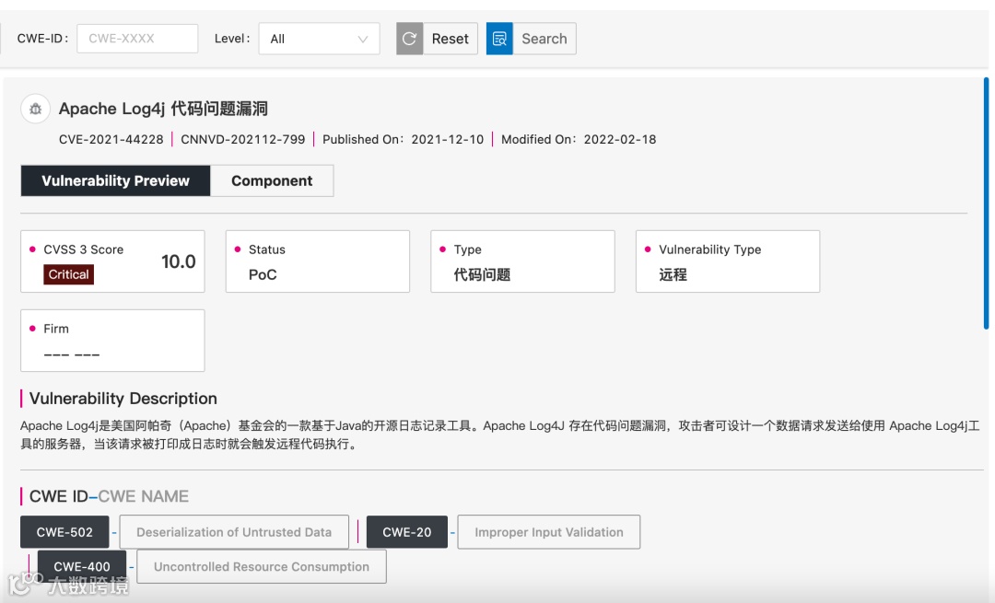Switch to the Component tab

272,180
